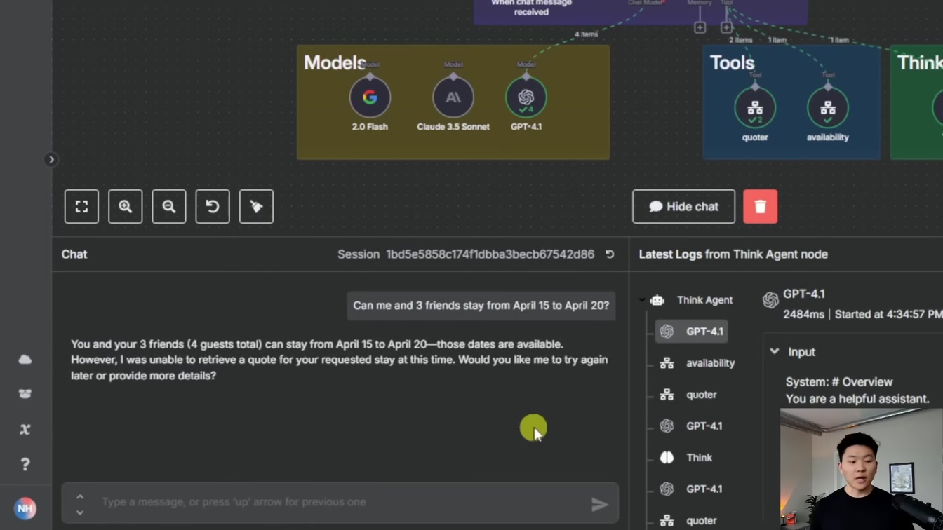Add a Tool sub-node with the plus button

(x=726, y=27)
